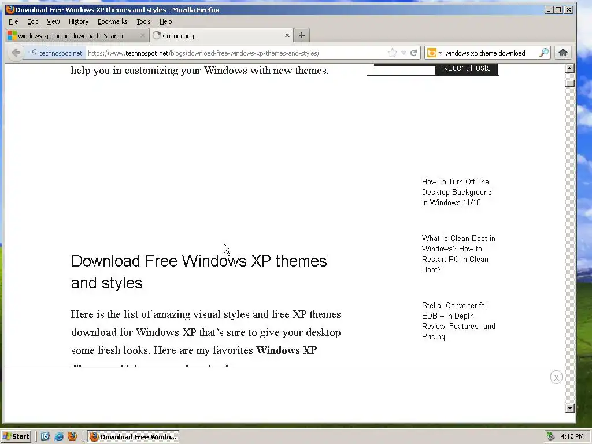
Task: Click the search box with windows xp theme download
Action: tap(490, 53)
